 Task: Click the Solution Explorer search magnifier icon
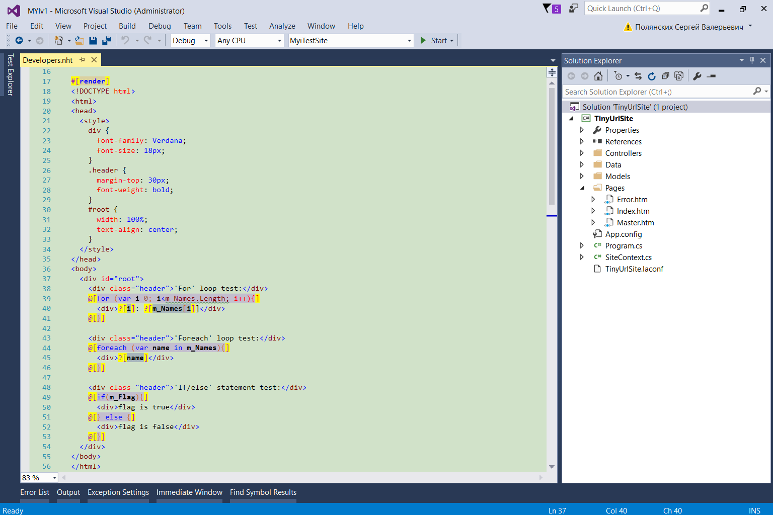(757, 91)
